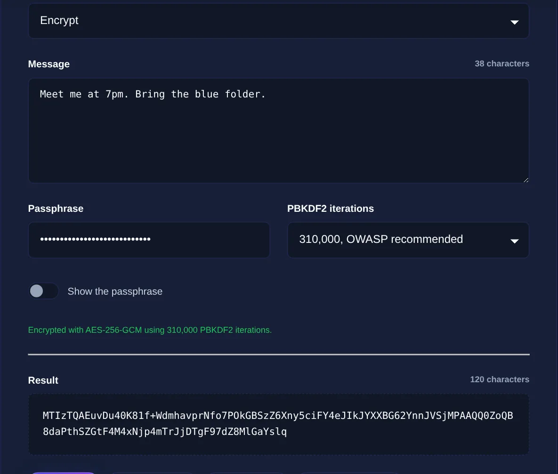Click the 'Passphrase' field label
The image size is (558, 474).
tap(56, 209)
